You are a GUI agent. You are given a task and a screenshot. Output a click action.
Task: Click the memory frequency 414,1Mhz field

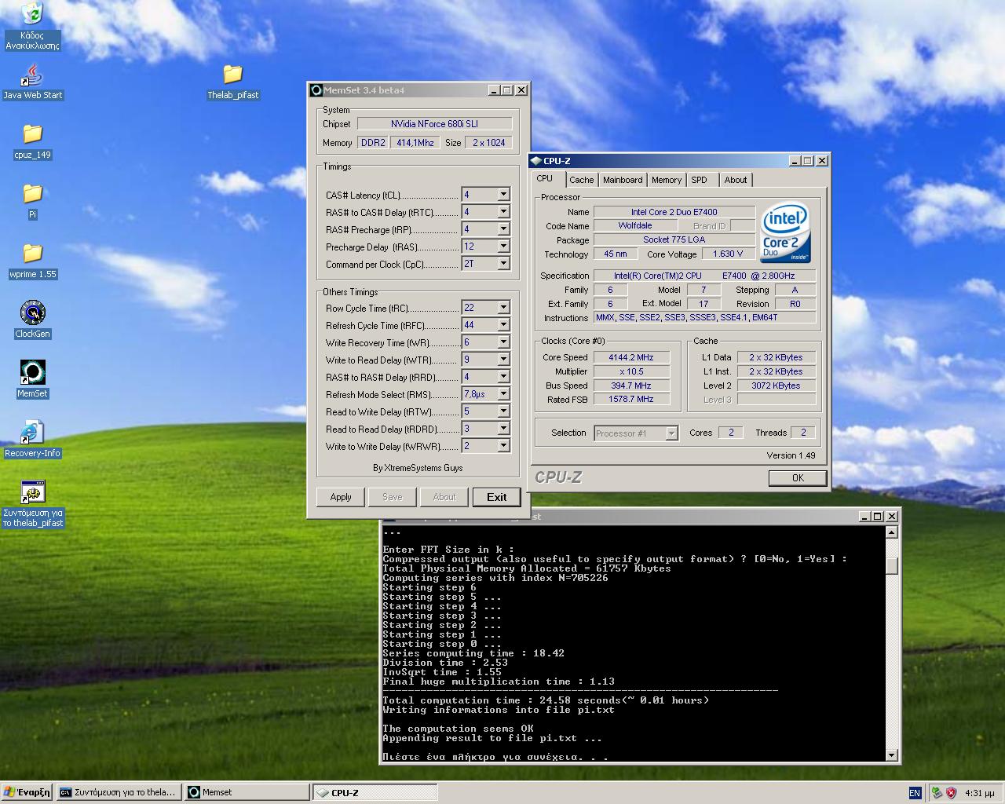pyautogui.click(x=415, y=143)
